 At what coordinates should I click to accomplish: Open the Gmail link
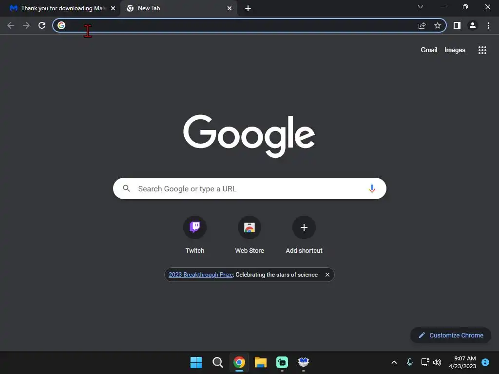tap(429, 50)
